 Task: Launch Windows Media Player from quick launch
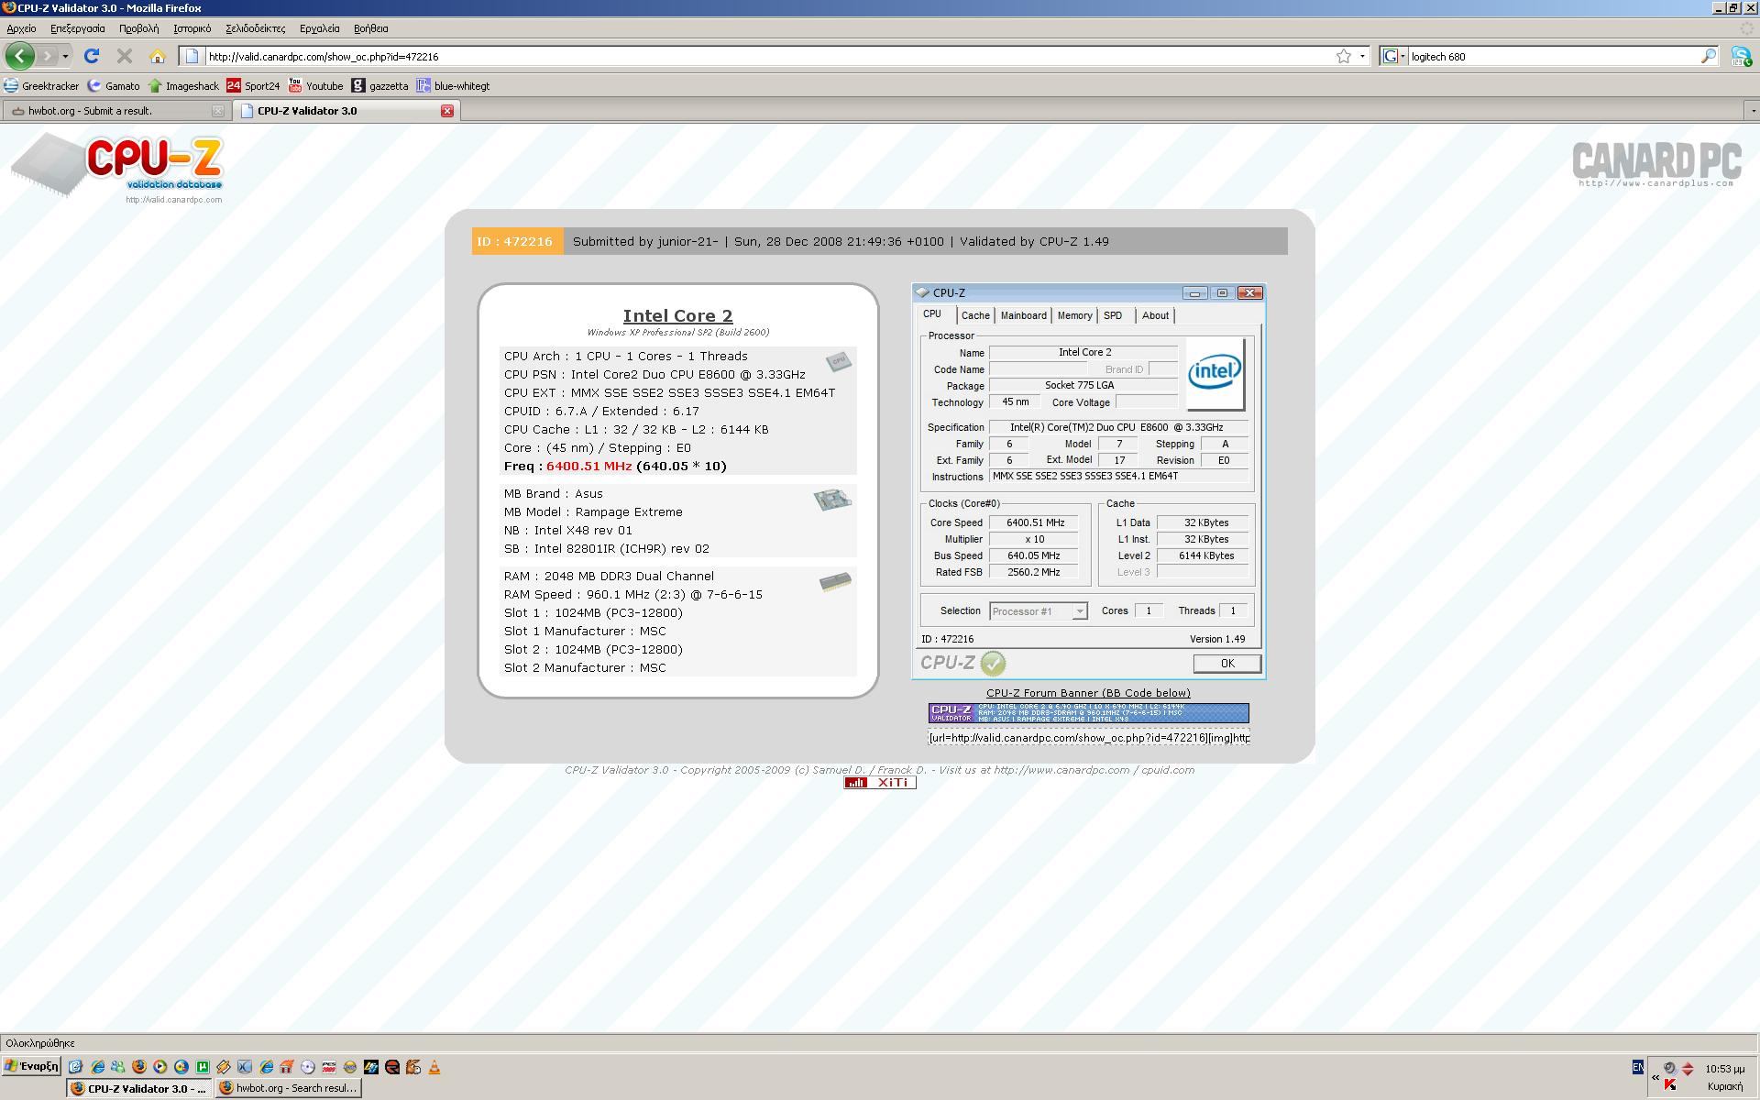[159, 1066]
